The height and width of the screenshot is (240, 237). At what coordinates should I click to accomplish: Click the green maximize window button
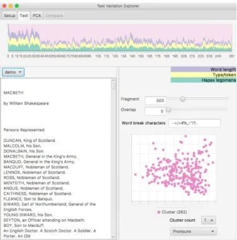click(17, 6)
